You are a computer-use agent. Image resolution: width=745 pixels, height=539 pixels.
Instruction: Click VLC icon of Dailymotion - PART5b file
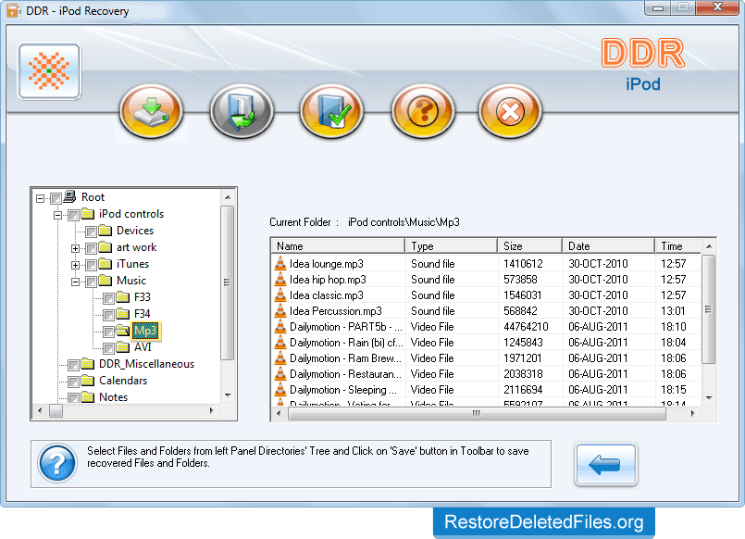coord(280,327)
